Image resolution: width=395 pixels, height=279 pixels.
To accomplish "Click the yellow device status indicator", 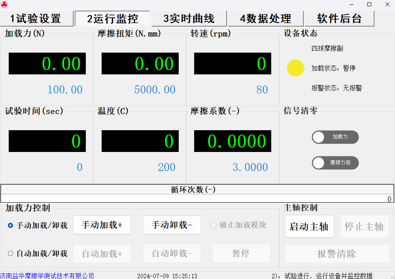I will coord(295,68).
